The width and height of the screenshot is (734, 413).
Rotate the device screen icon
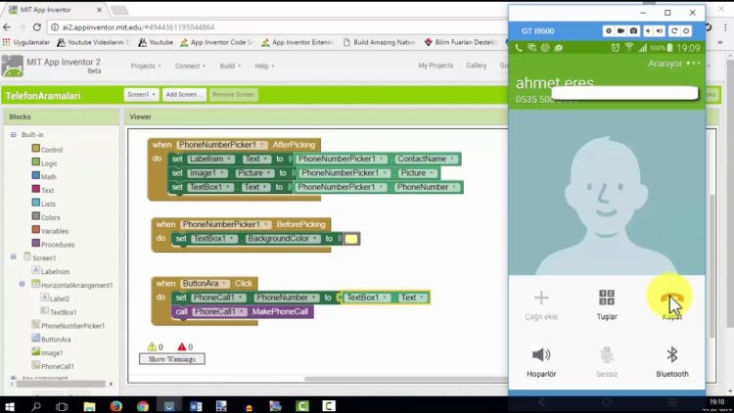[674, 31]
